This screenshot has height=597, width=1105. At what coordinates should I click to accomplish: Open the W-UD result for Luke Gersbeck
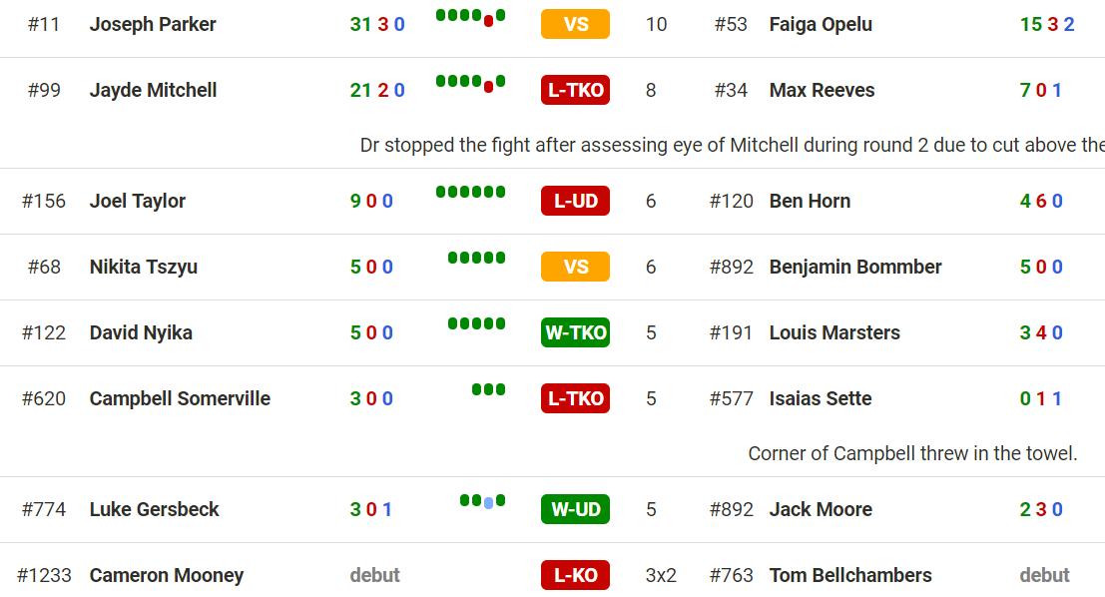coord(575,509)
